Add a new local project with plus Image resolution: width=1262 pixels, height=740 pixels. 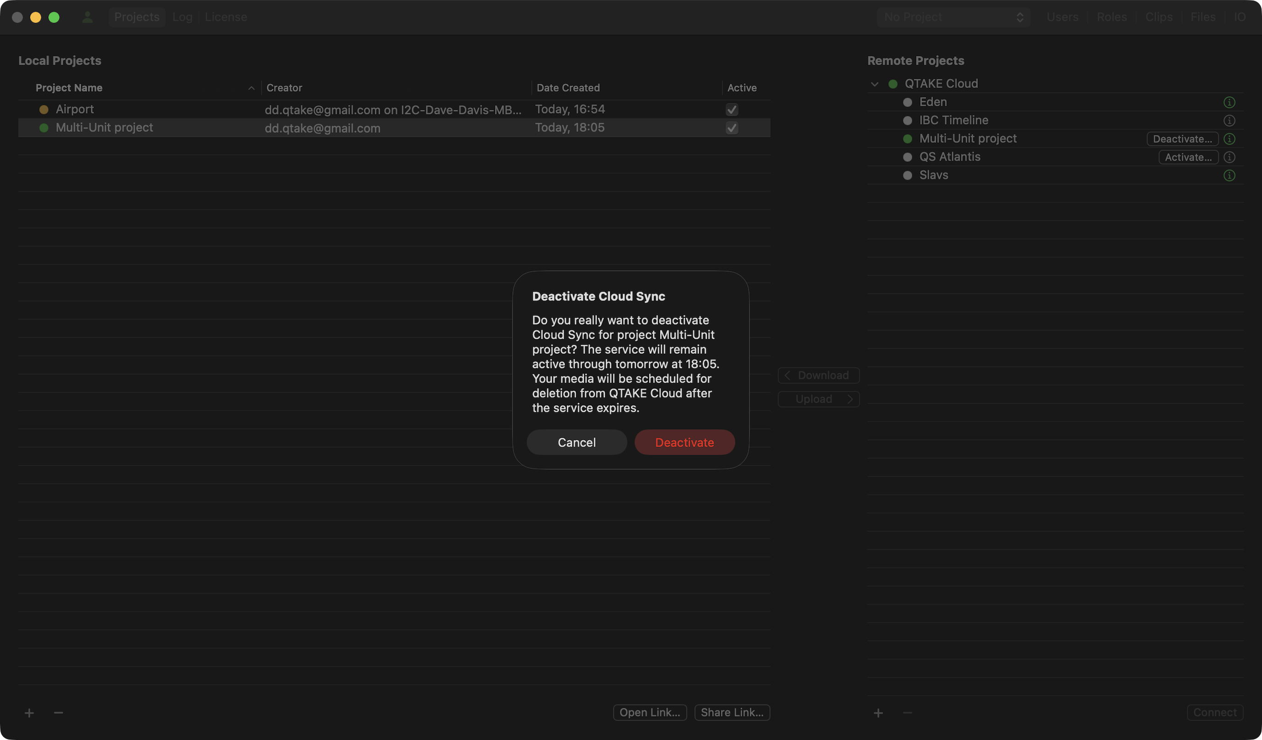pyautogui.click(x=29, y=713)
